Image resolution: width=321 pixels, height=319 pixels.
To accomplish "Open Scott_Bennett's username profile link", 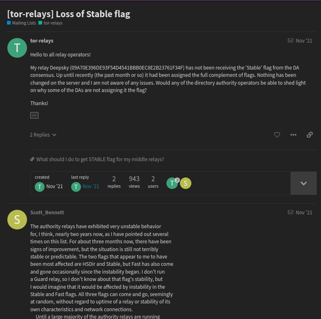I will 47,212.
